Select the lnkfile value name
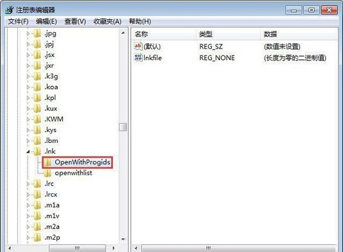The width and height of the screenshot is (343, 252). pos(152,58)
